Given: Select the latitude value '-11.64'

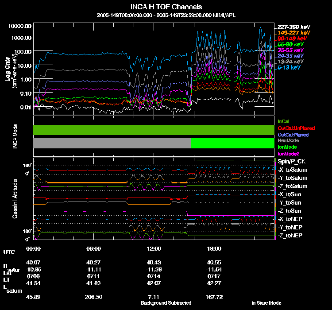Looking at the screenshot, I should 214,269.
